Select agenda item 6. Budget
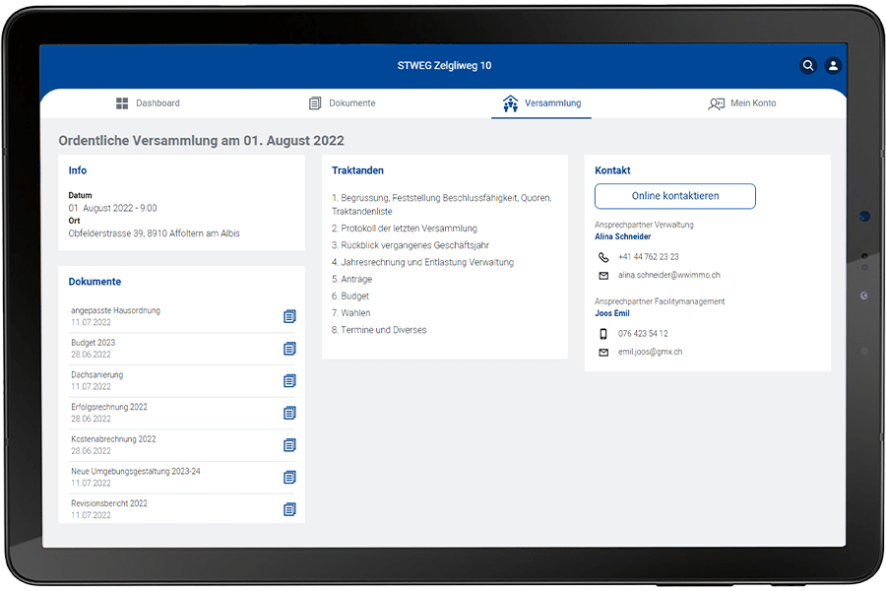This screenshot has height=591, width=886. (350, 295)
